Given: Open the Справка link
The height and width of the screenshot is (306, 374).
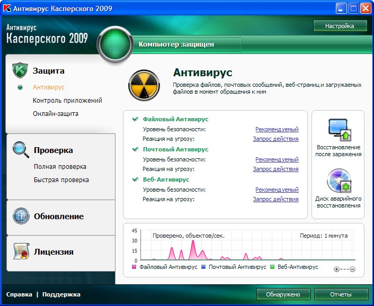Looking at the screenshot, I should (19, 294).
